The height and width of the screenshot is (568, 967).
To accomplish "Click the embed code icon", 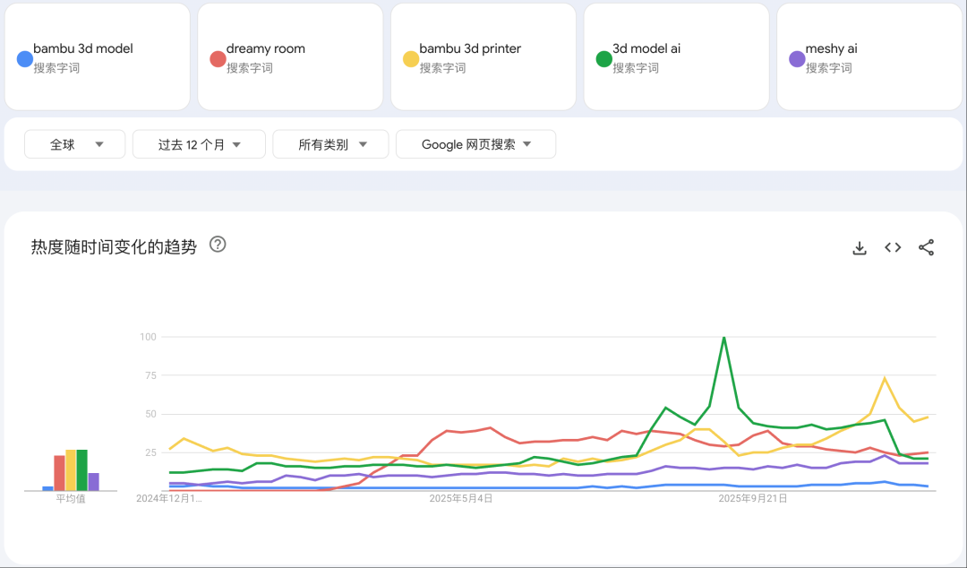I will click(893, 248).
